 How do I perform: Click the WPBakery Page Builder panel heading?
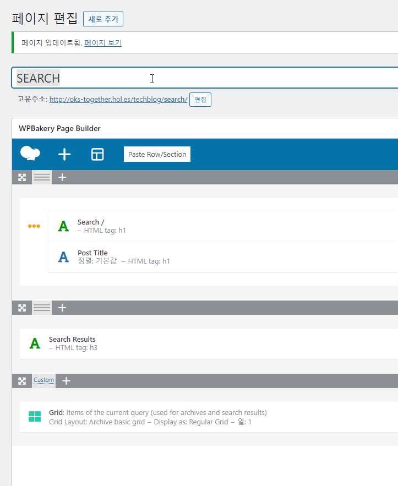tap(59, 128)
